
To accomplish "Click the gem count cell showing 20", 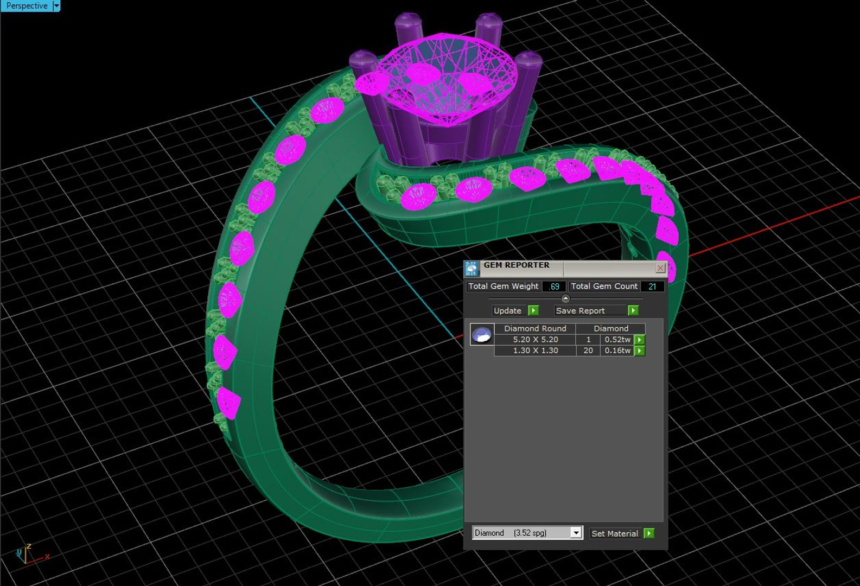I will click(x=588, y=351).
